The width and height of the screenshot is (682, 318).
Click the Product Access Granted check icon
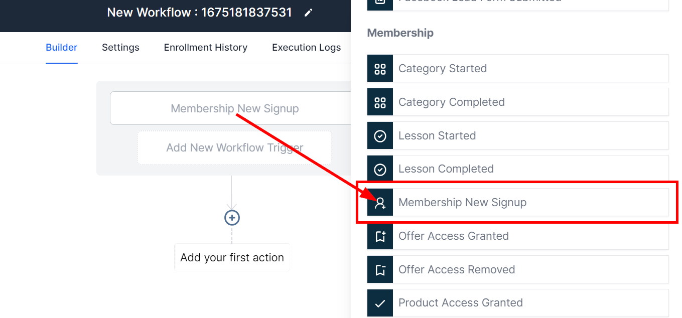(380, 303)
